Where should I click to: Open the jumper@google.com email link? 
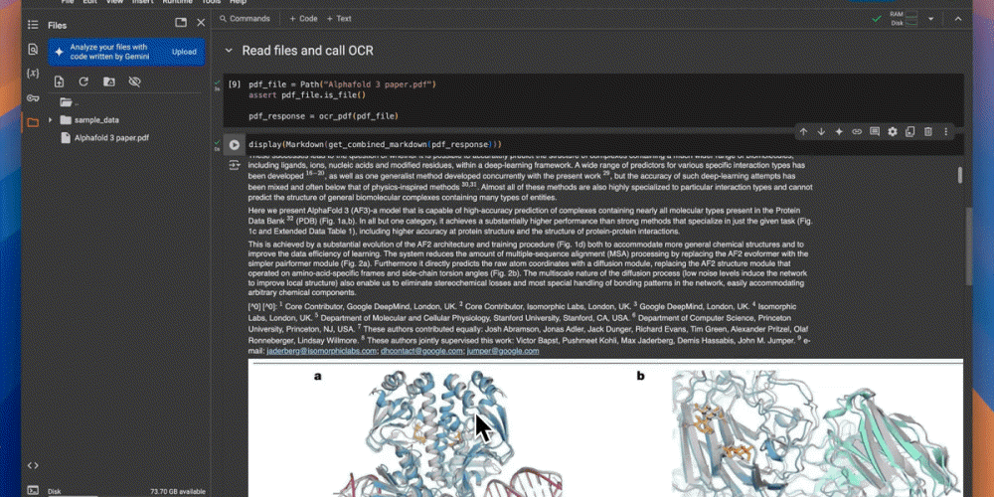click(503, 351)
